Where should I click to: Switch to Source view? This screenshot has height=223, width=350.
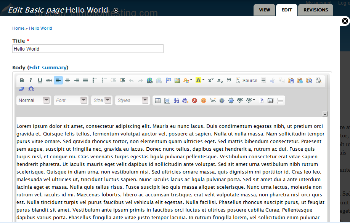247,80
